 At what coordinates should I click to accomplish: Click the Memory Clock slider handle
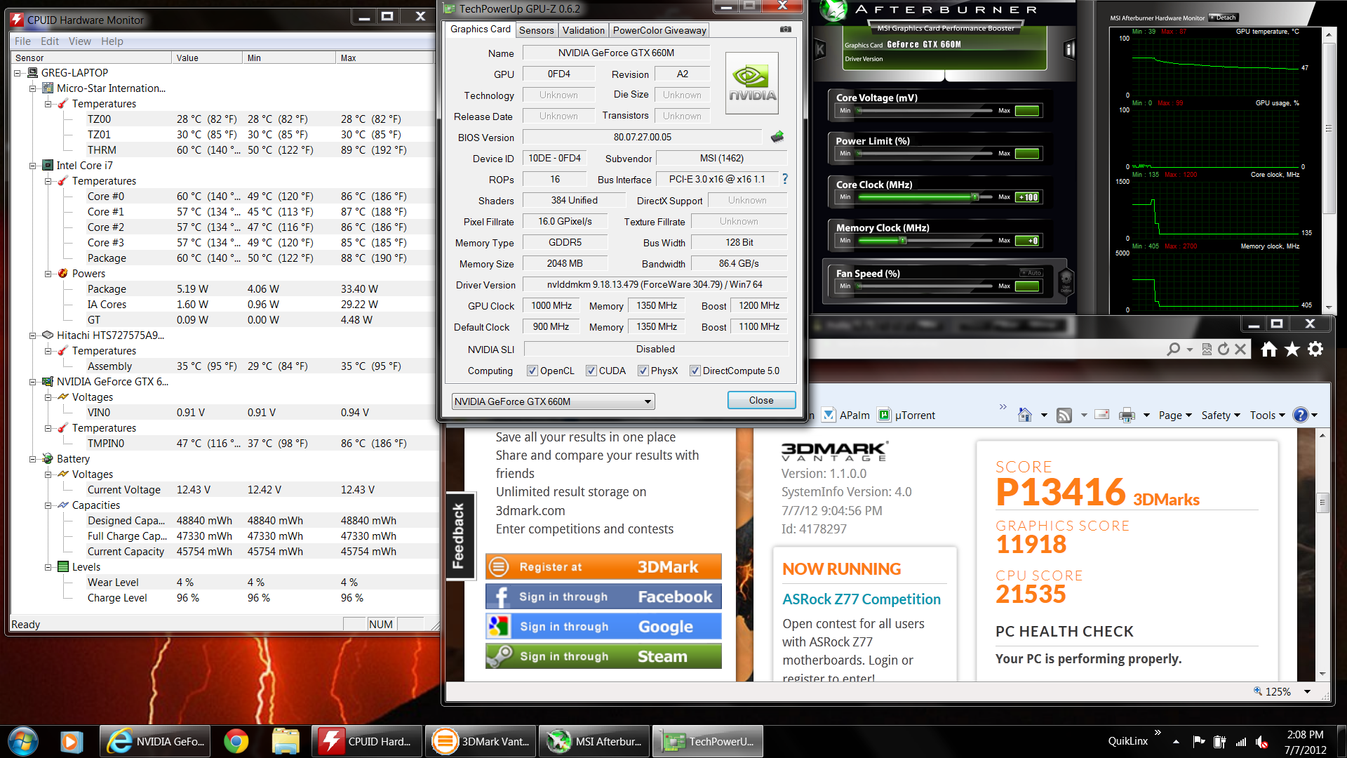click(903, 240)
